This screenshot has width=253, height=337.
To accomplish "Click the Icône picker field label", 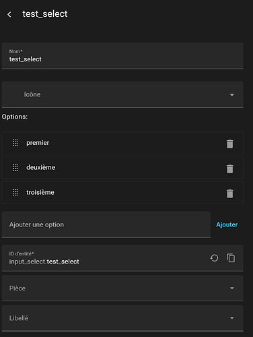I will tap(32, 94).
